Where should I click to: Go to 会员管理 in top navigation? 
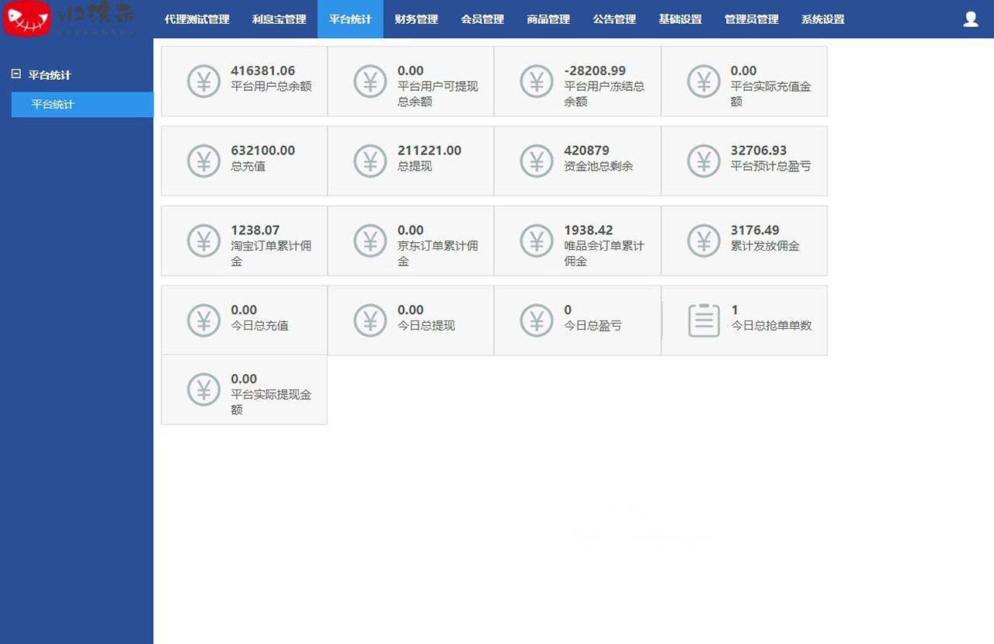[x=481, y=19]
